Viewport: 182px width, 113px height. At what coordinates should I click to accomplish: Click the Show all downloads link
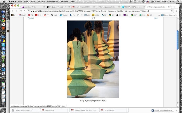tap(164, 110)
